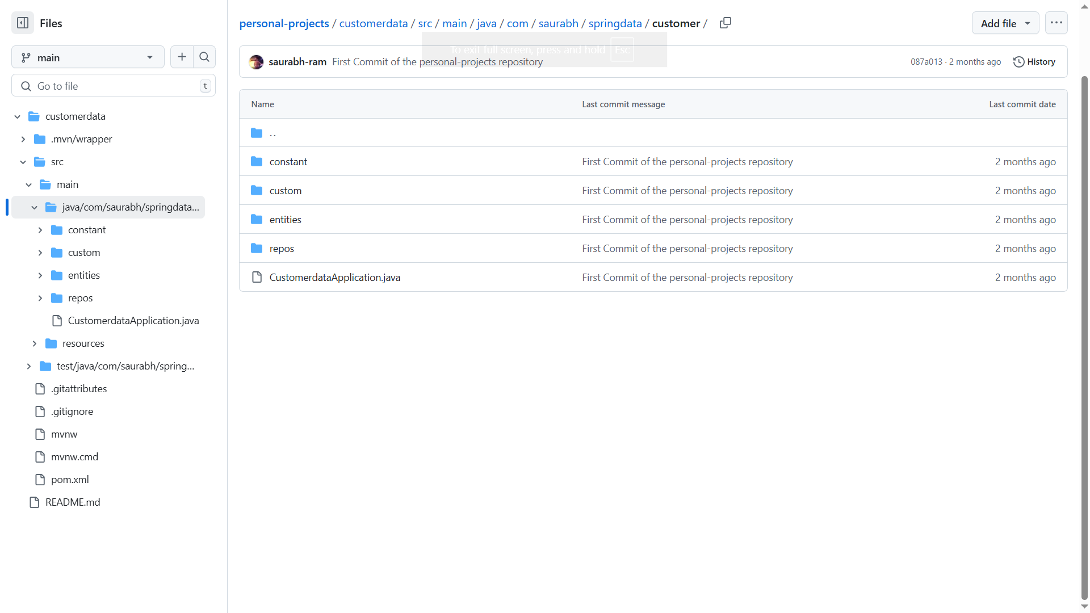Collapse the main tree node chevron
Viewport: 1090px width, 613px height.
[x=29, y=184]
